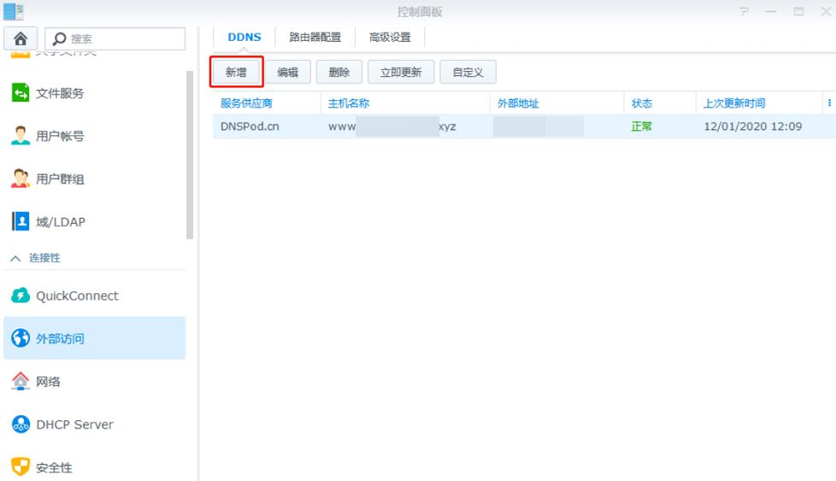Open the DHCP Server label in sidebar

click(x=74, y=425)
